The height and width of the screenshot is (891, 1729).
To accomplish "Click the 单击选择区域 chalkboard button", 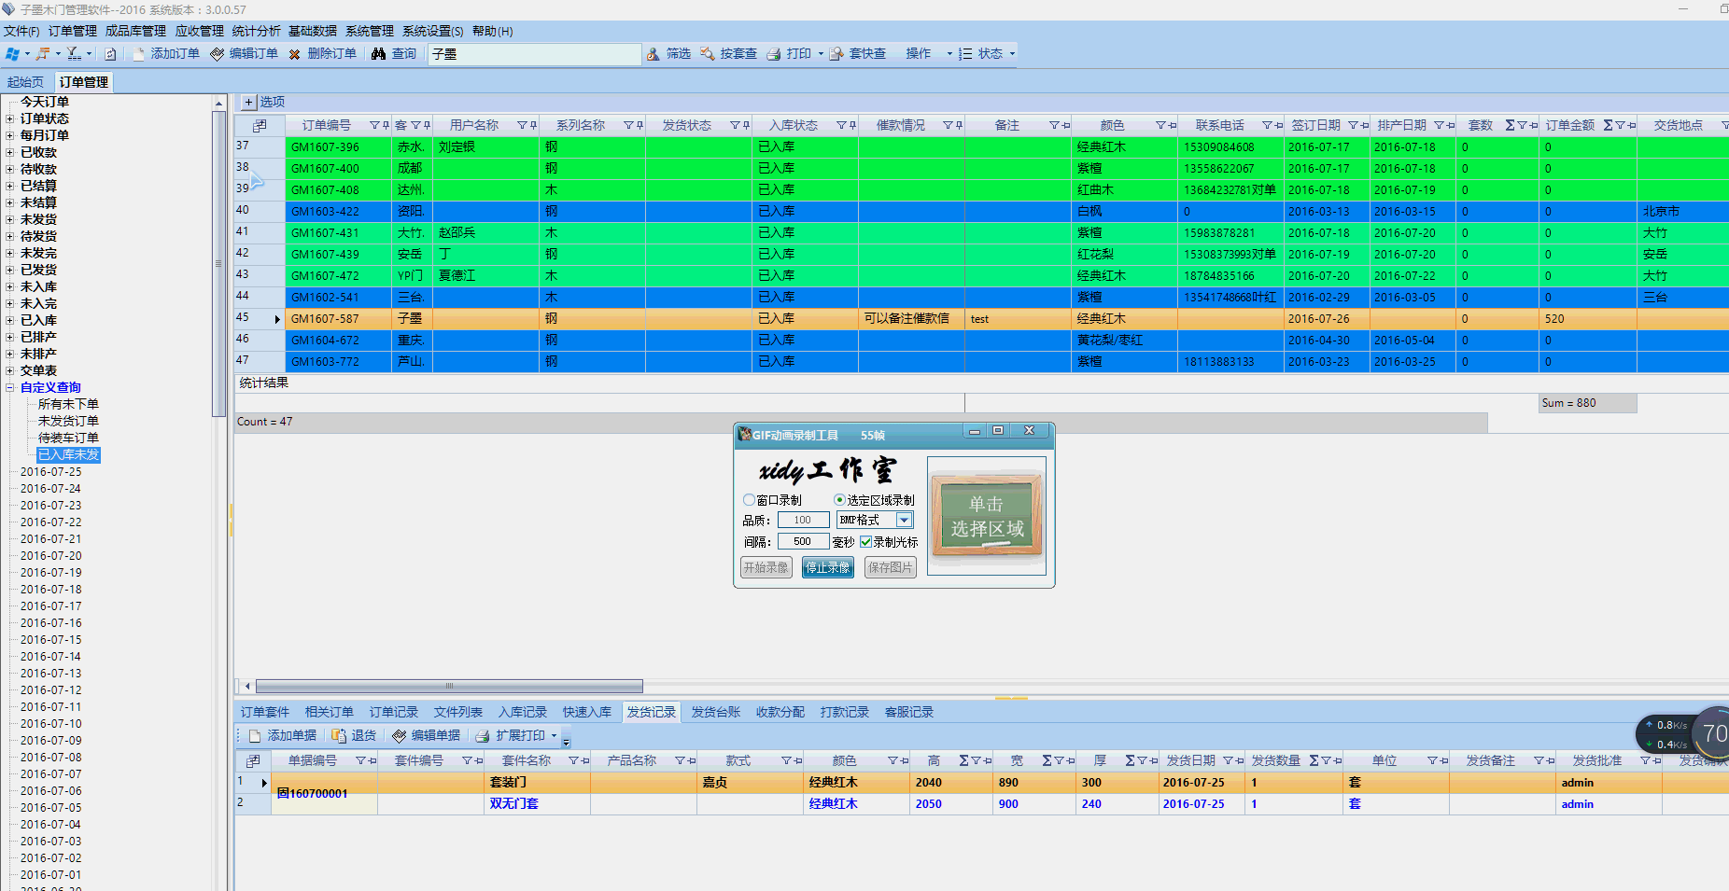I will (986, 516).
